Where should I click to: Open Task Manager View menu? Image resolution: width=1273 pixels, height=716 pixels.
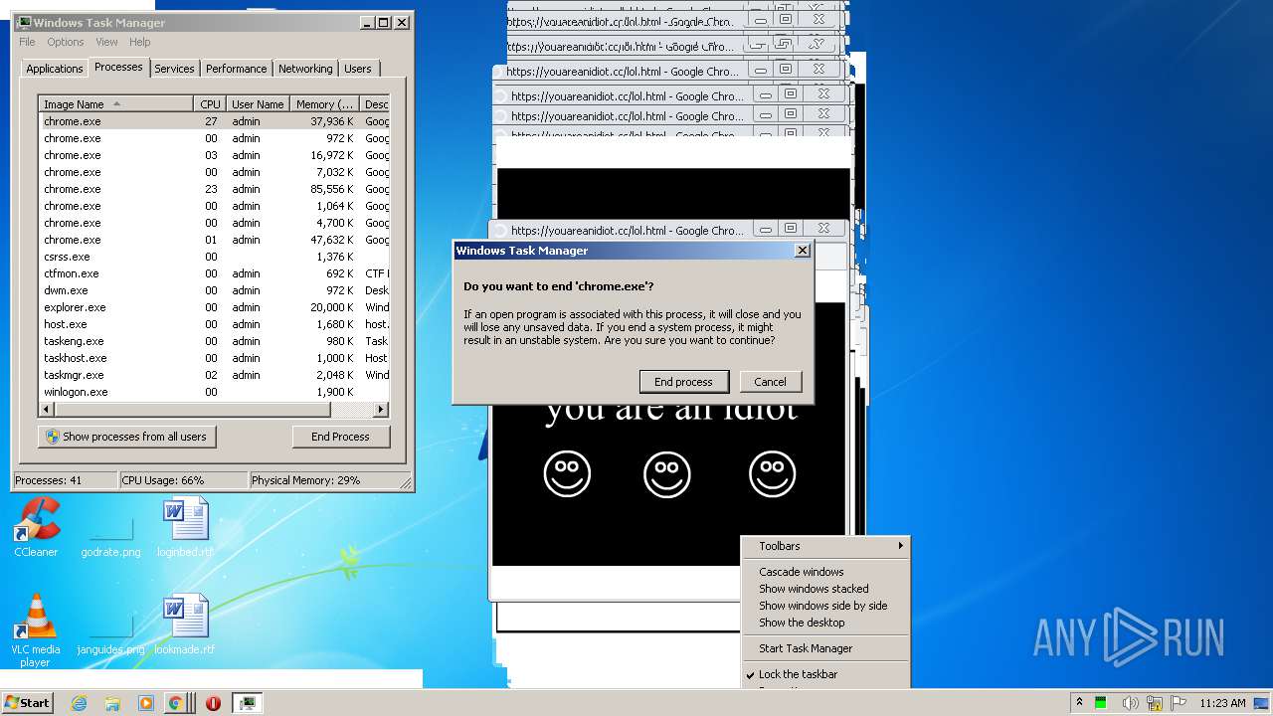(106, 42)
